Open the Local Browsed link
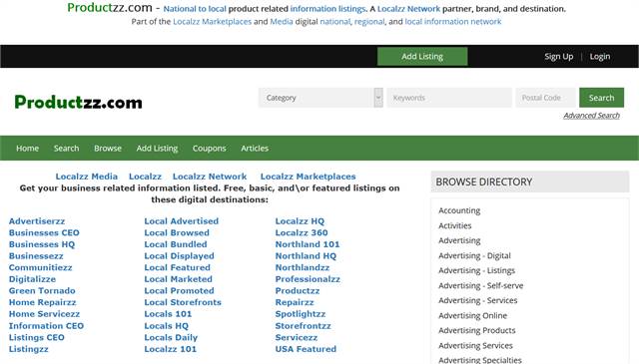The image size is (639, 364). coord(177,233)
